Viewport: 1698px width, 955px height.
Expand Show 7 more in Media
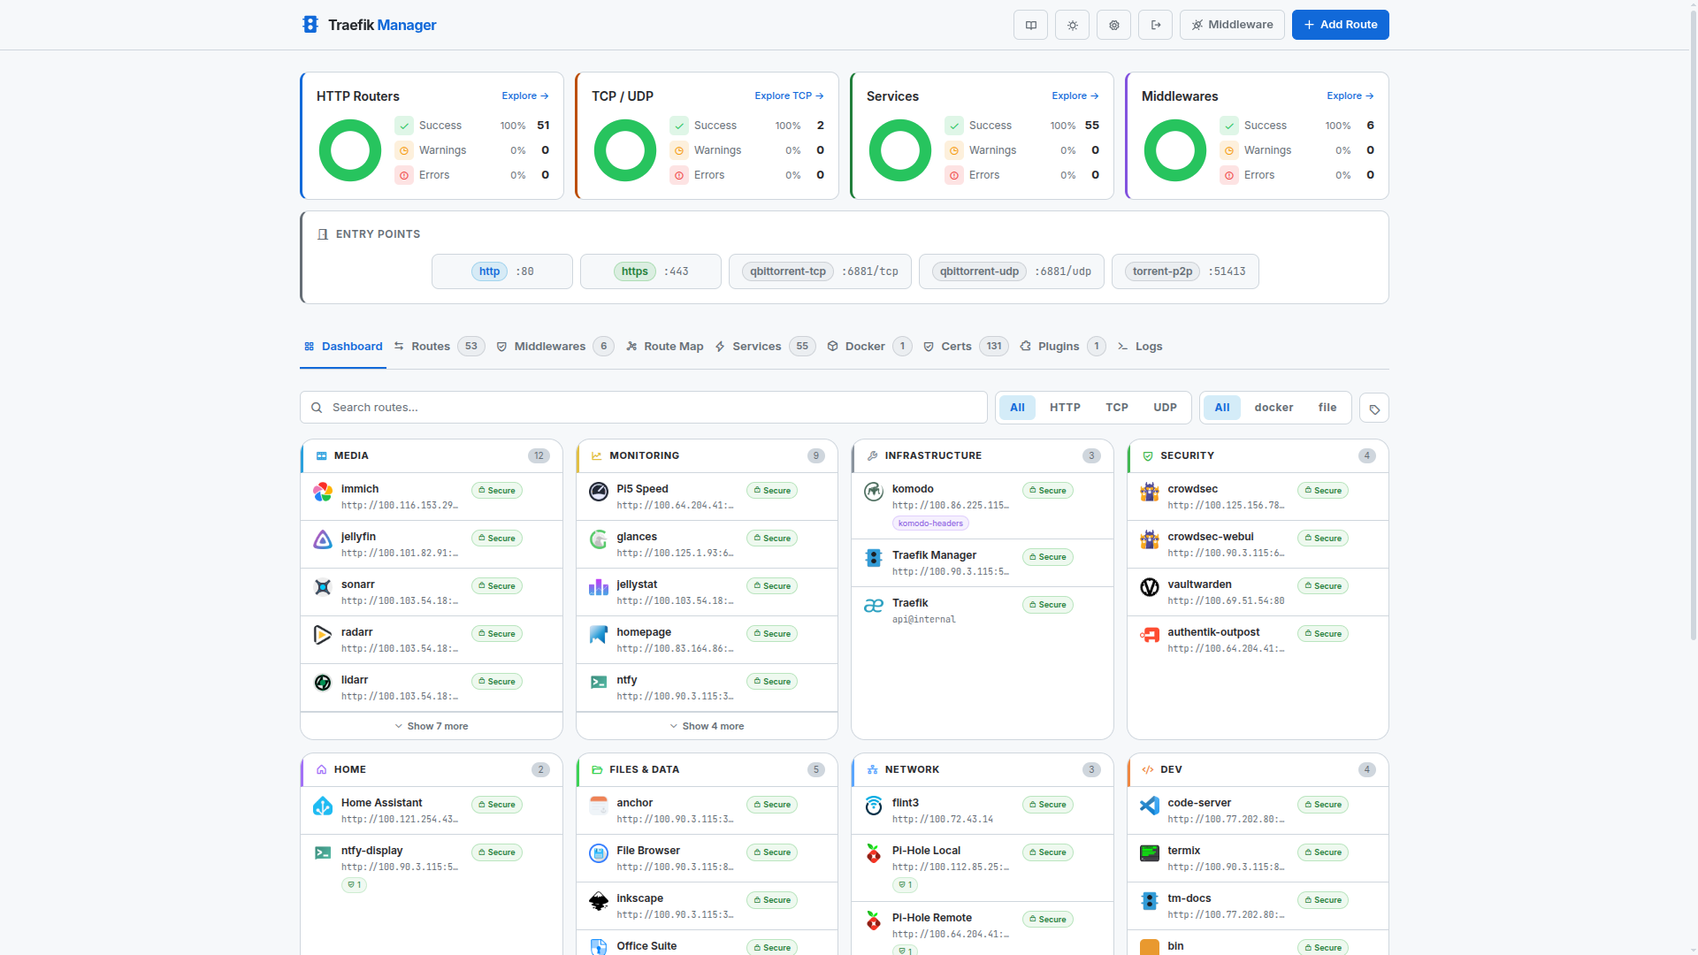pos(431,725)
